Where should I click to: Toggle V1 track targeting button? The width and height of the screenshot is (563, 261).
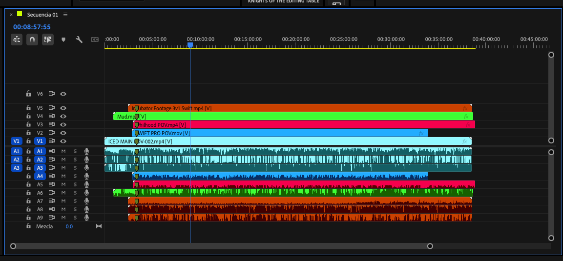40,141
